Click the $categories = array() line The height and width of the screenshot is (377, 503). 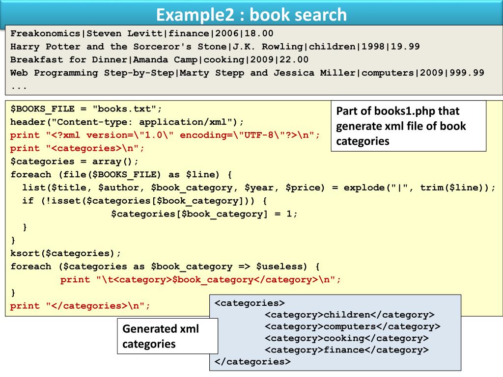pyautogui.click(x=75, y=162)
